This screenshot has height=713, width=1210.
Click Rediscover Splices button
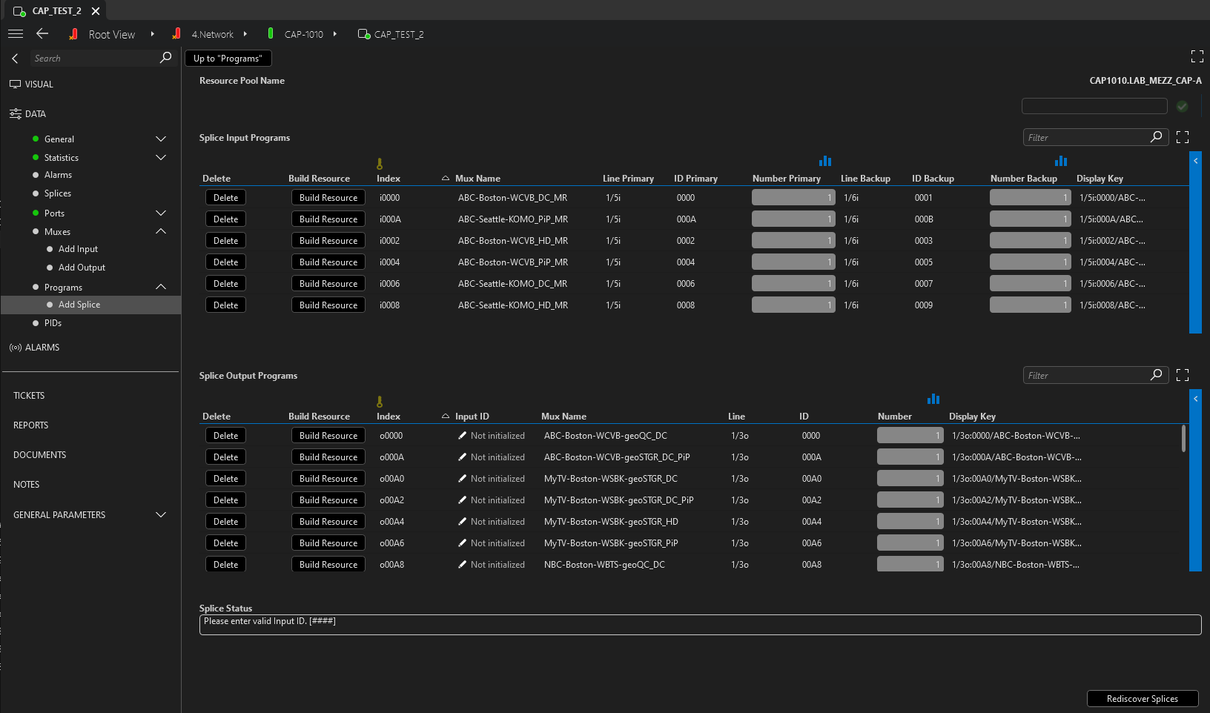pyautogui.click(x=1142, y=698)
